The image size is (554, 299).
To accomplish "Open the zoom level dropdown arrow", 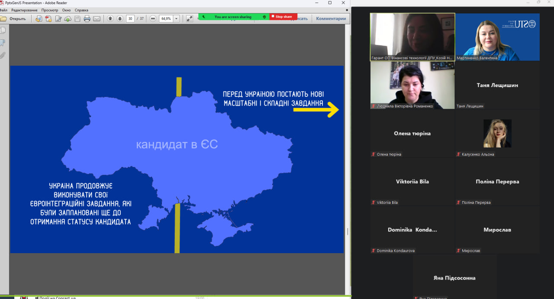I will [176, 19].
